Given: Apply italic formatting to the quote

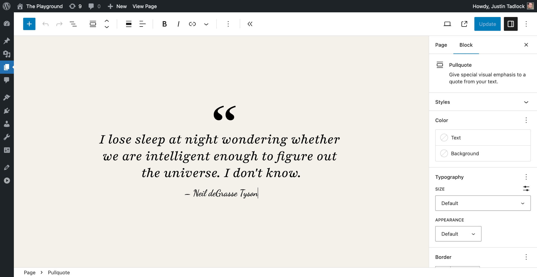Looking at the screenshot, I should pos(178,24).
